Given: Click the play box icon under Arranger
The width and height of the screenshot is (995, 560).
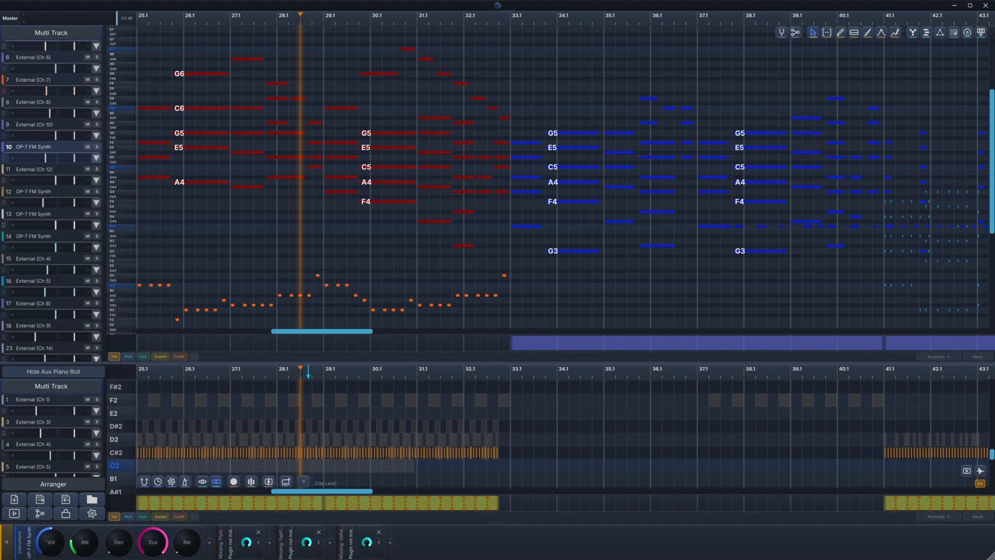Looking at the screenshot, I should tap(14, 513).
